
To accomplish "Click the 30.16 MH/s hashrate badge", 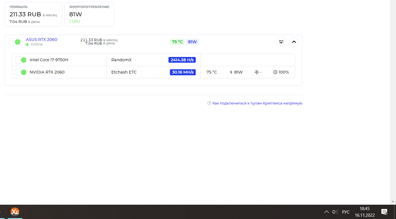I will click(x=183, y=72).
